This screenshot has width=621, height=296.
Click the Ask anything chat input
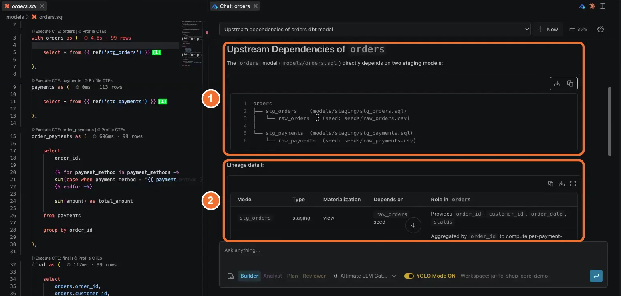(413, 250)
